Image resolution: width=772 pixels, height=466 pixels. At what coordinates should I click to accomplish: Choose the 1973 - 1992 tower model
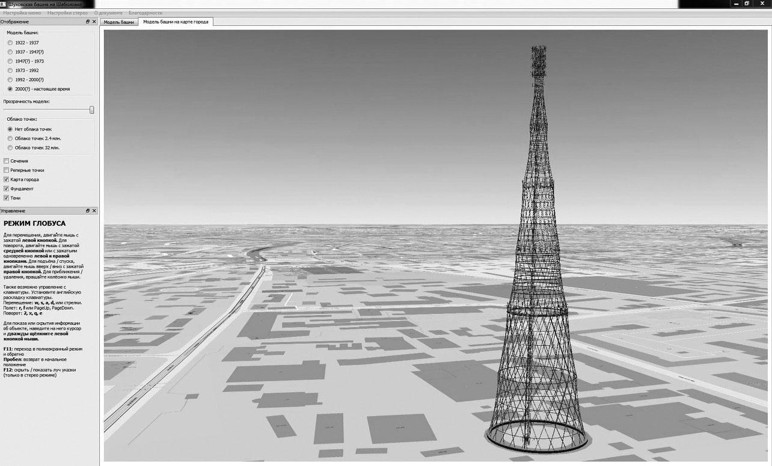coord(10,70)
